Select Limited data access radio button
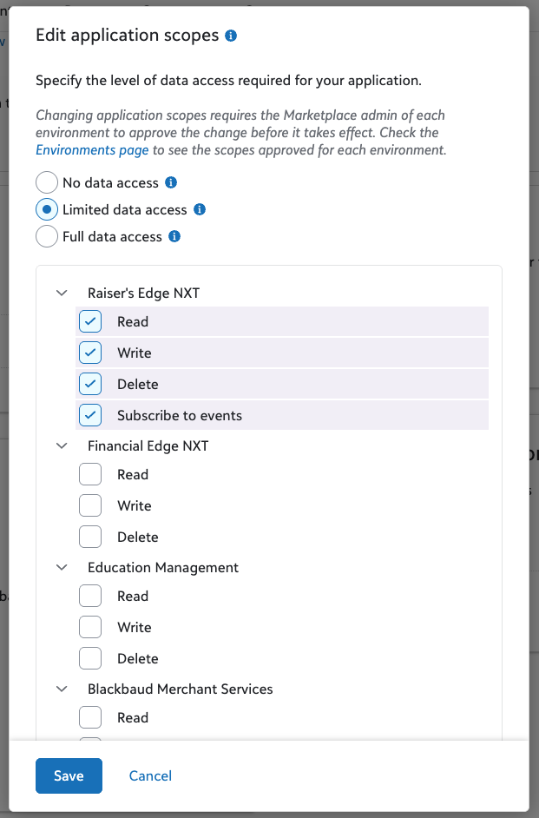This screenshot has height=818, width=539. [x=47, y=210]
